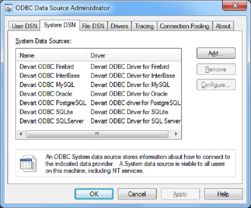Select the Devart ODBC PostgreSQL data source
Image resolution: width=251 pixels, height=208 pixels.
[x=53, y=103]
